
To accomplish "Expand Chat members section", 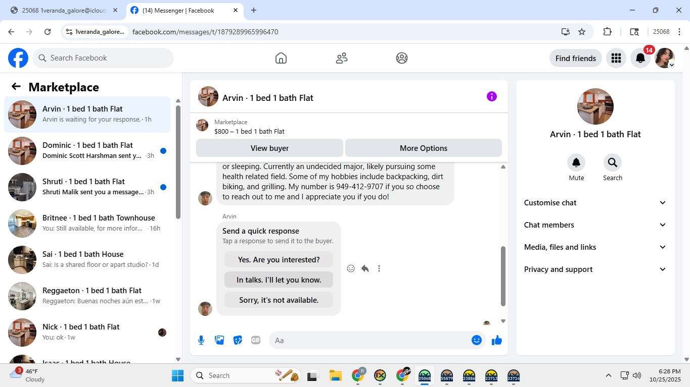I will [x=595, y=225].
